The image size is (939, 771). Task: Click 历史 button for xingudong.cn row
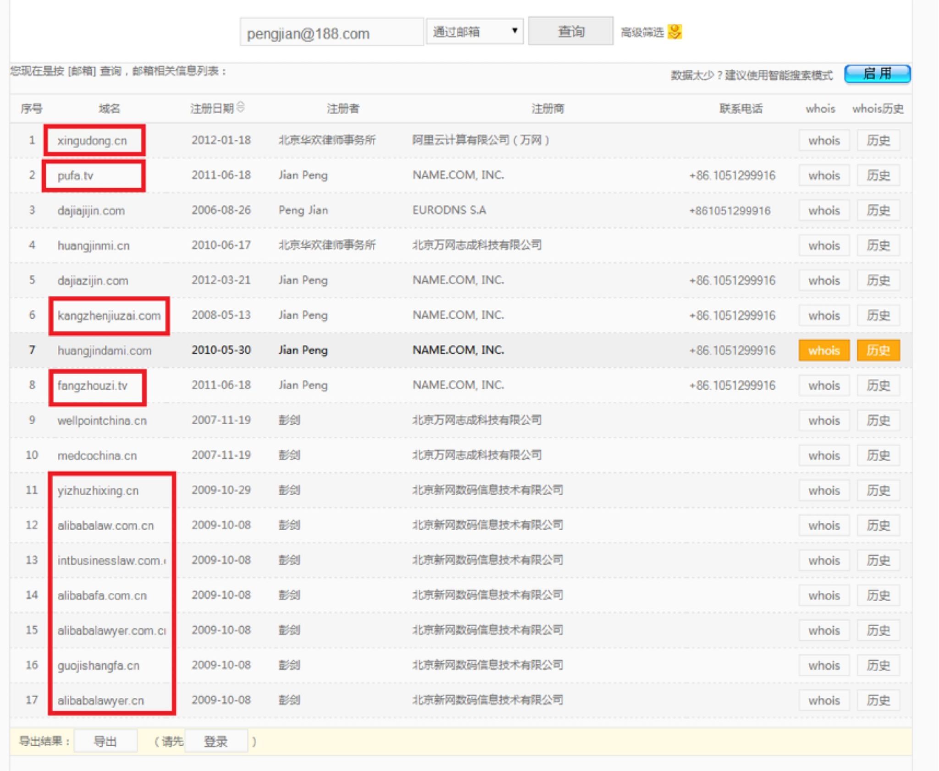878,141
